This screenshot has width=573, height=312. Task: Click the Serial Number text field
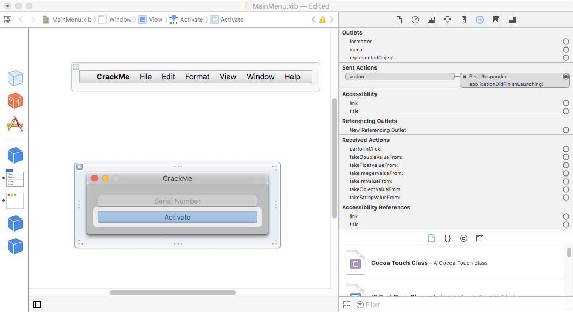177,201
